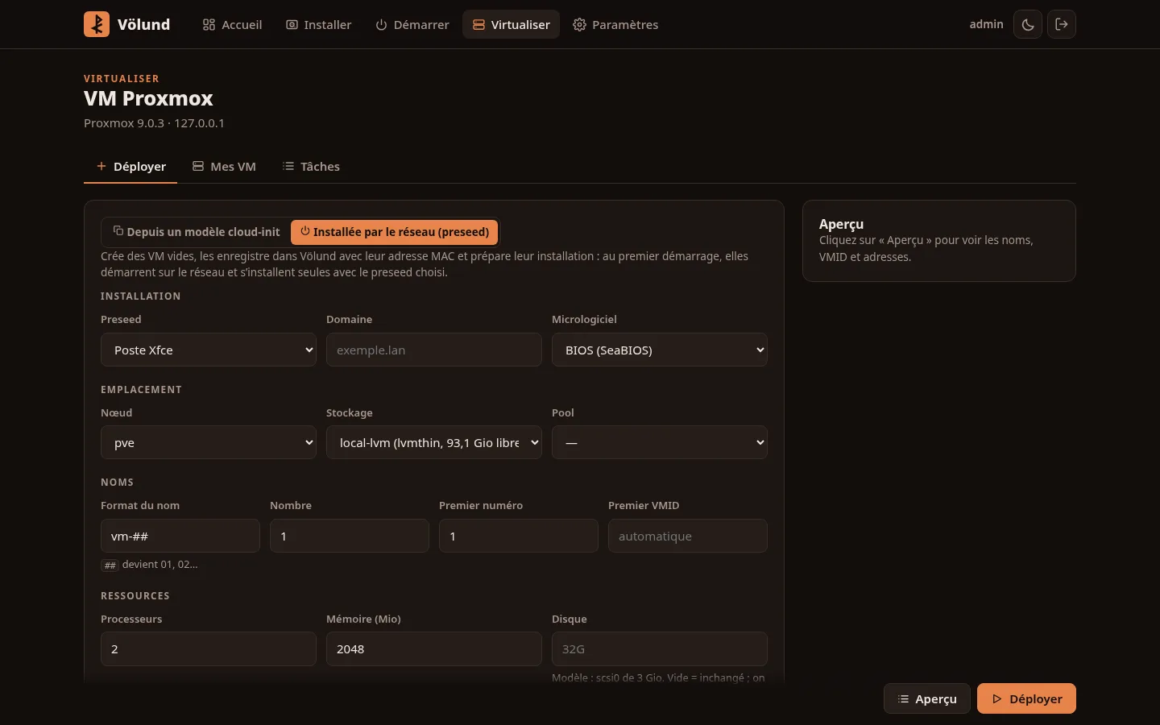Click the Premier VMID field
The image size is (1160, 725).
tap(688, 536)
